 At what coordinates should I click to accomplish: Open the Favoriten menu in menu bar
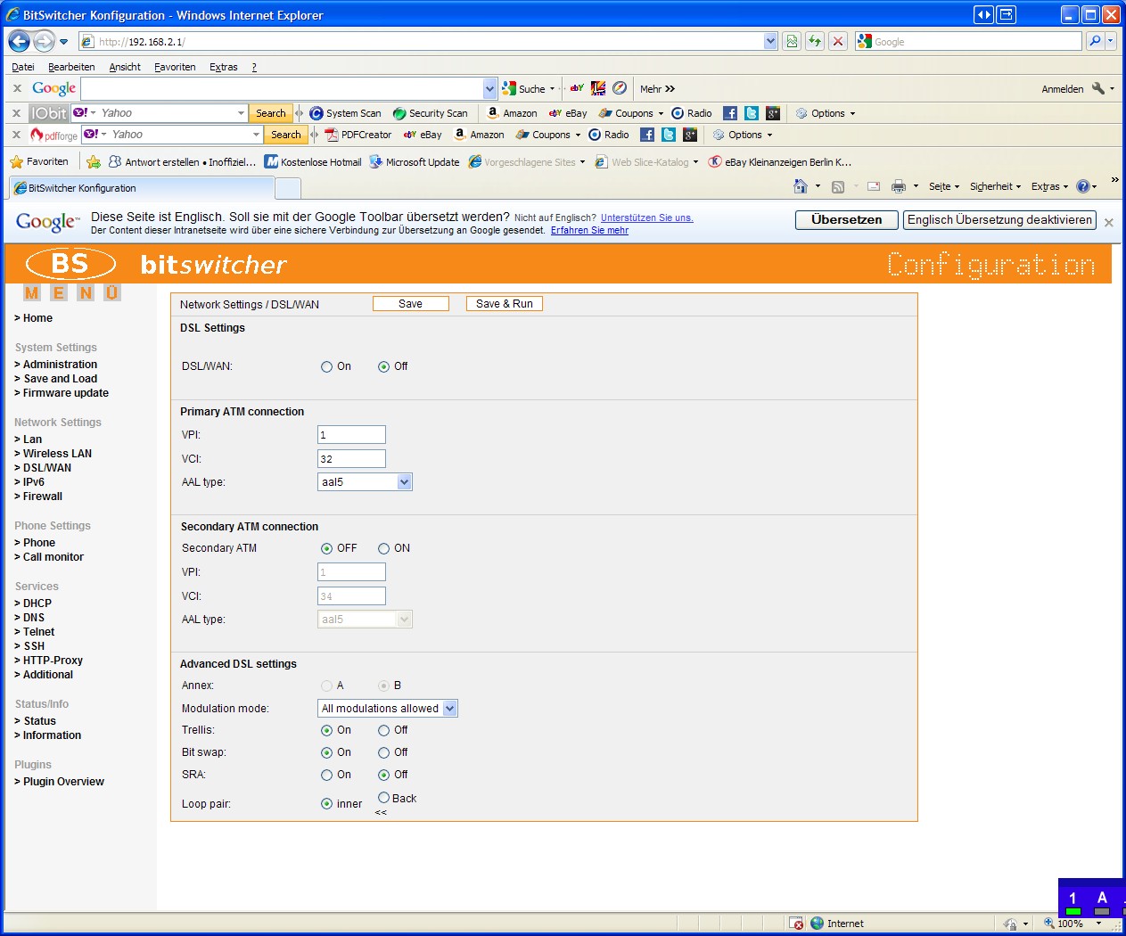175,67
